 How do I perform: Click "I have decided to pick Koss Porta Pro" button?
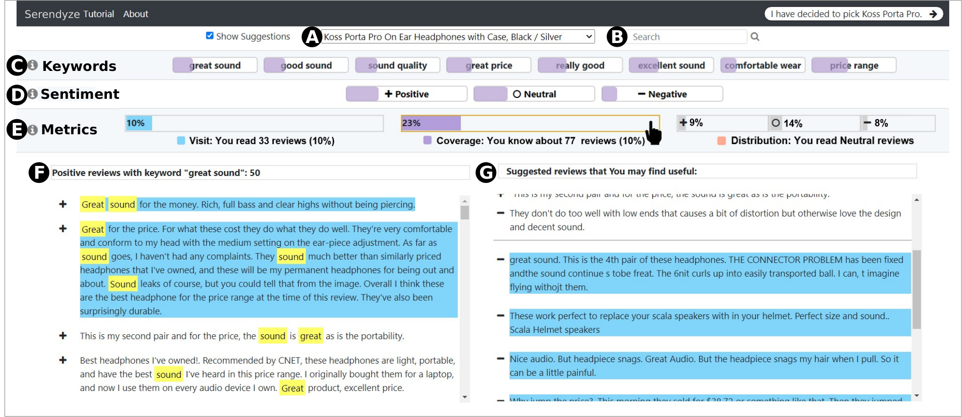pos(854,14)
